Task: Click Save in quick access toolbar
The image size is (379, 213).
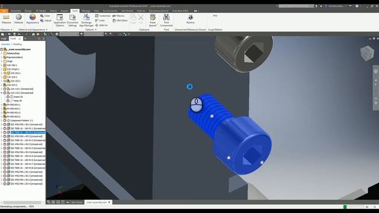Action: [x=14, y=34]
